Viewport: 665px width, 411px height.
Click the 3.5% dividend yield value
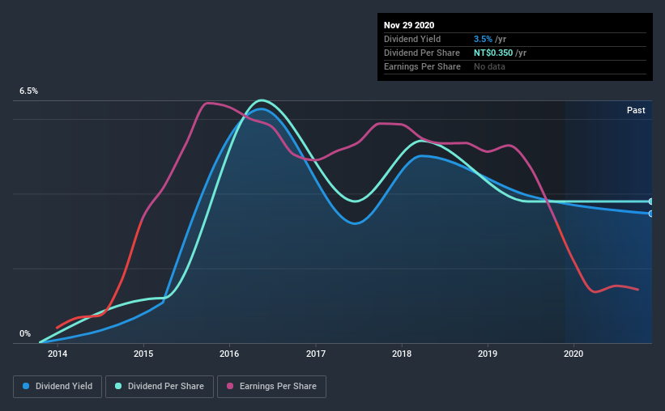483,39
